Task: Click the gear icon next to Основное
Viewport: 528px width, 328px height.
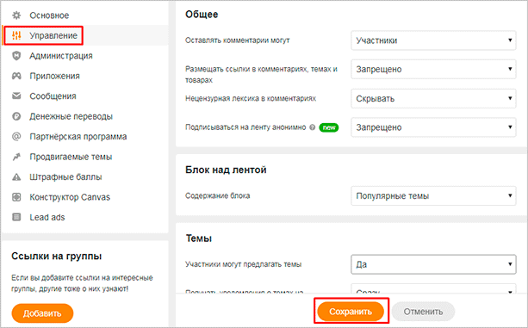Action: [16, 15]
